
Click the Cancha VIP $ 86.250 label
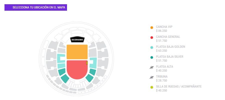pyautogui.click(x=161, y=31)
